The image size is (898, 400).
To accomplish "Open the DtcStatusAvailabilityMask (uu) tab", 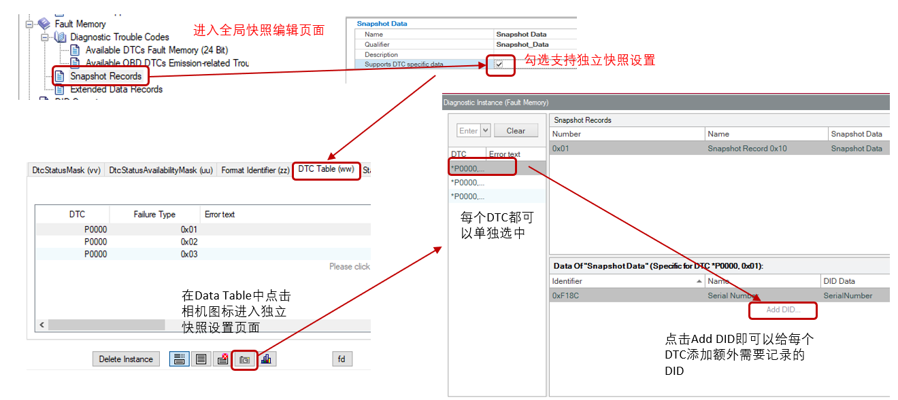I will click(161, 170).
